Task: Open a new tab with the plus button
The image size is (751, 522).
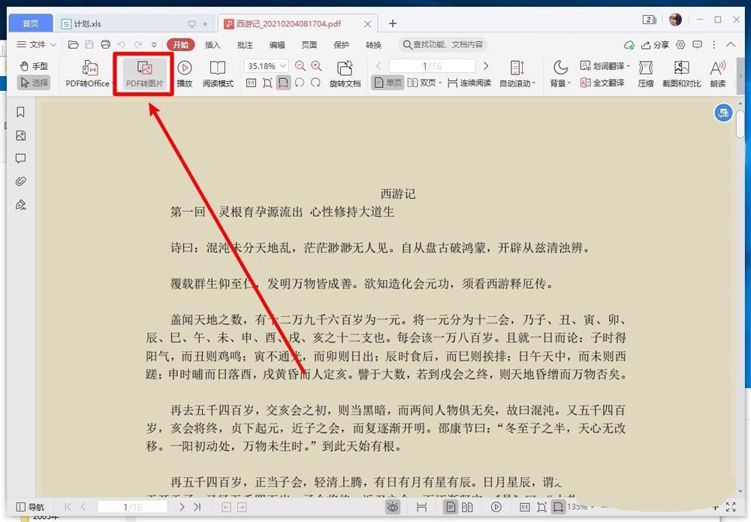Action: click(x=392, y=23)
